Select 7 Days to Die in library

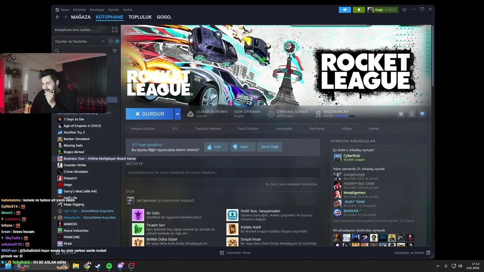point(74,119)
